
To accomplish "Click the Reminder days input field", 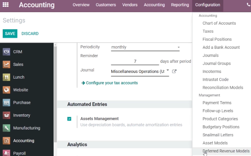I will pos(135,61).
